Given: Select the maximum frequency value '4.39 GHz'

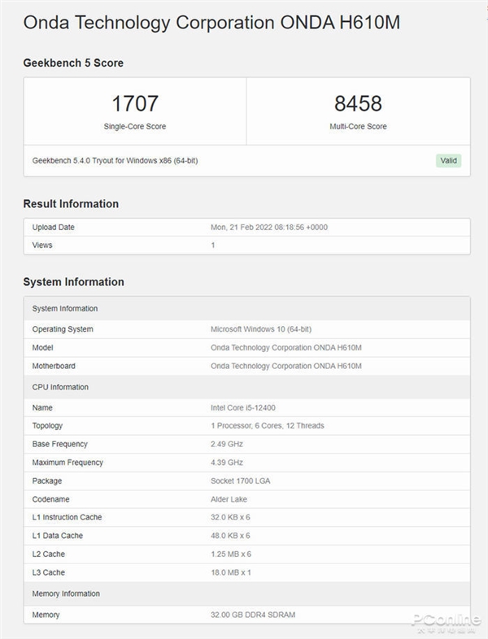Looking at the screenshot, I should pyautogui.click(x=227, y=463).
